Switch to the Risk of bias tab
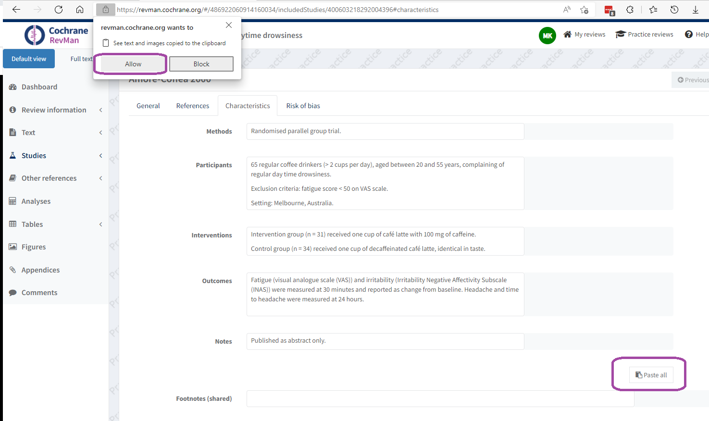 [x=303, y=106]
